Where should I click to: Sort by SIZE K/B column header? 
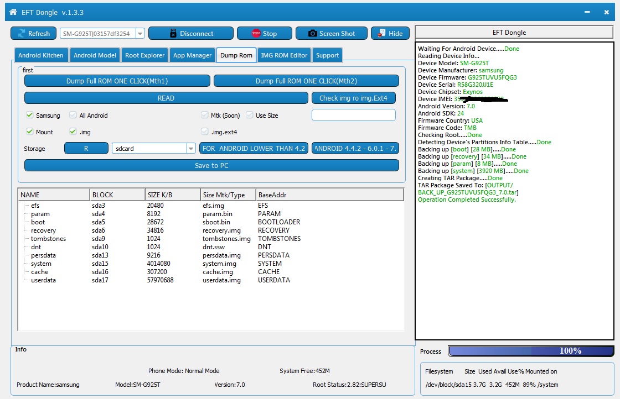[x=173, y=195]
